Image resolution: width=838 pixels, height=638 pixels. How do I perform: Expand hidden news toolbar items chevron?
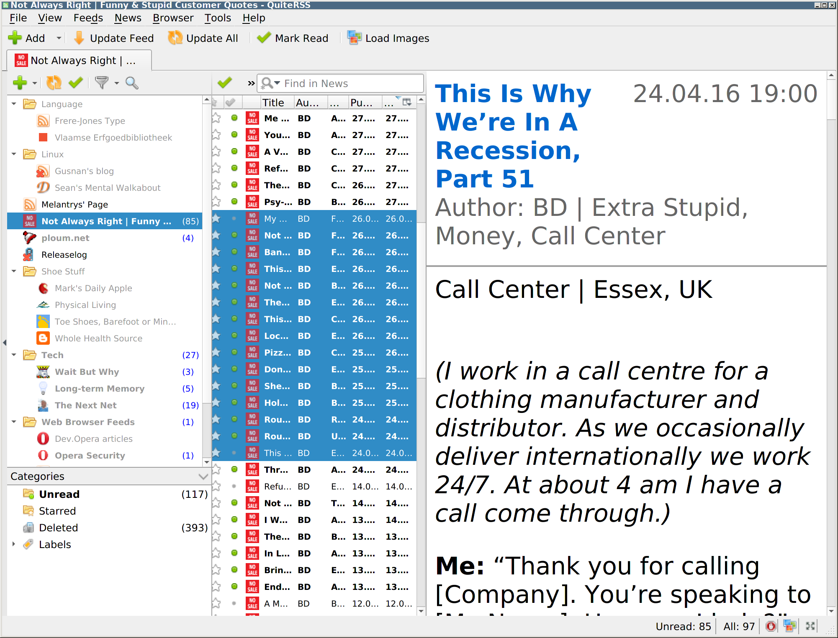point(251,83)
